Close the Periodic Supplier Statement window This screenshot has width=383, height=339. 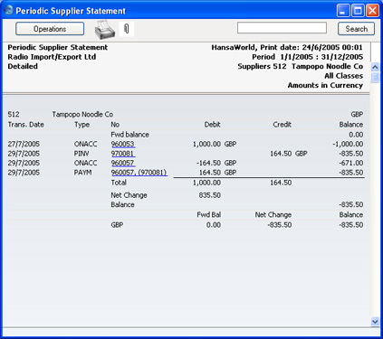(x=372, y=11)
